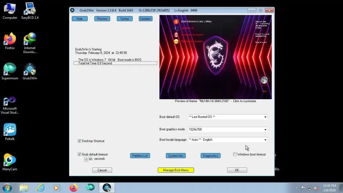Open the Partition List
The height and width of the screenshot is (193, 343).
pos(140,156)
